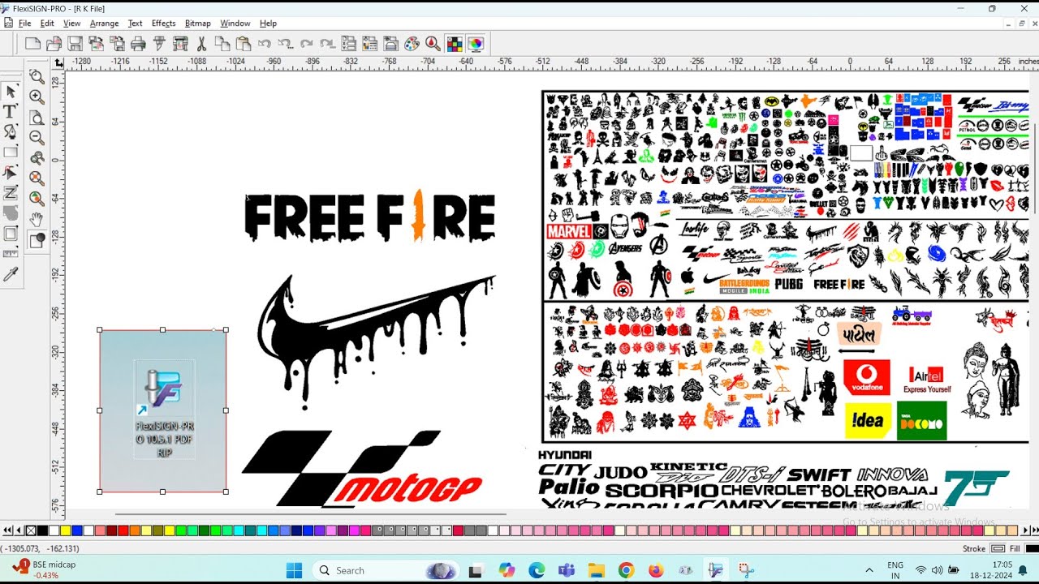Click the Fill indicator box in status bar
Image resolution: width=1039 pixels, height=584 pixels.
coord(1031,549)
